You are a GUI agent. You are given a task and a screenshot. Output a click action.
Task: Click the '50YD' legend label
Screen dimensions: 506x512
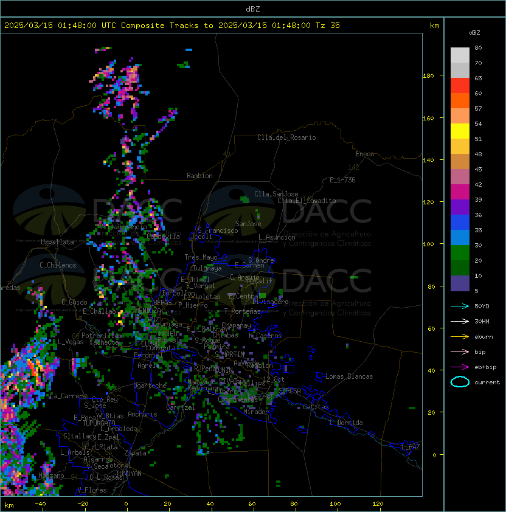[x=482, y=306]
